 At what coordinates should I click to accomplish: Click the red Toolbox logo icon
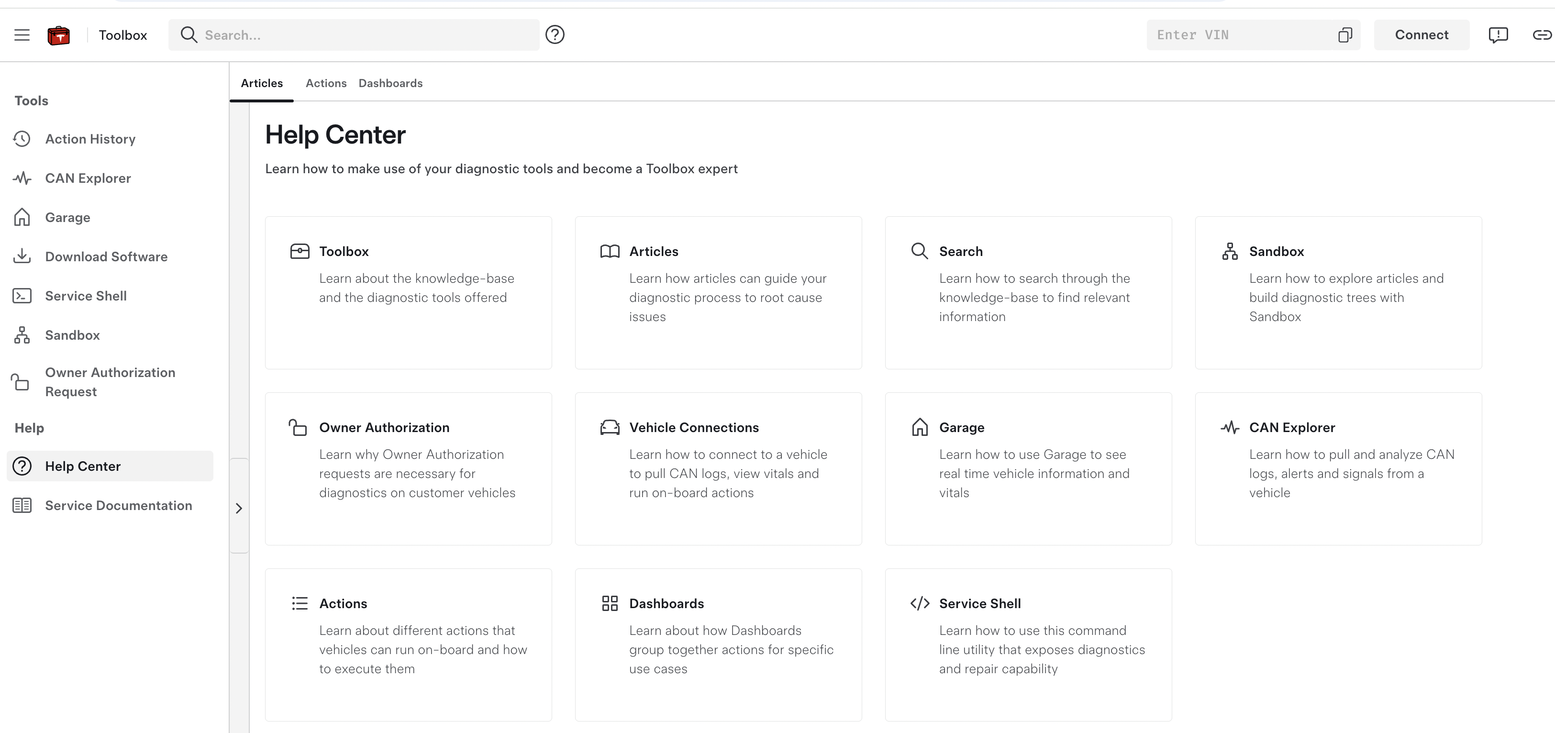tap(58, 35)
